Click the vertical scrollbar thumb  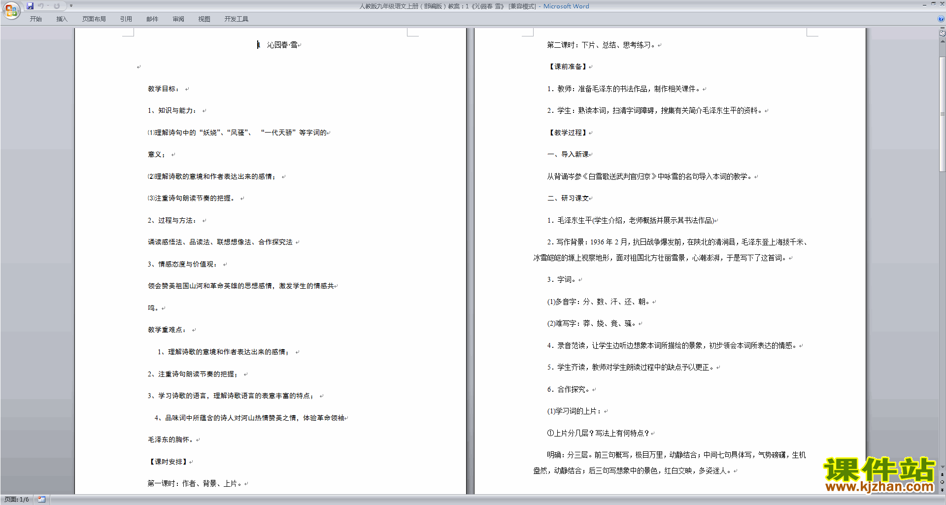[942, 114]
